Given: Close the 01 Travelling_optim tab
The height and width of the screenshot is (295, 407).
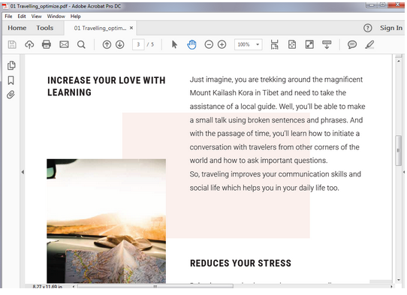Looking at the screenshot, I should click(x=131, y=28).
